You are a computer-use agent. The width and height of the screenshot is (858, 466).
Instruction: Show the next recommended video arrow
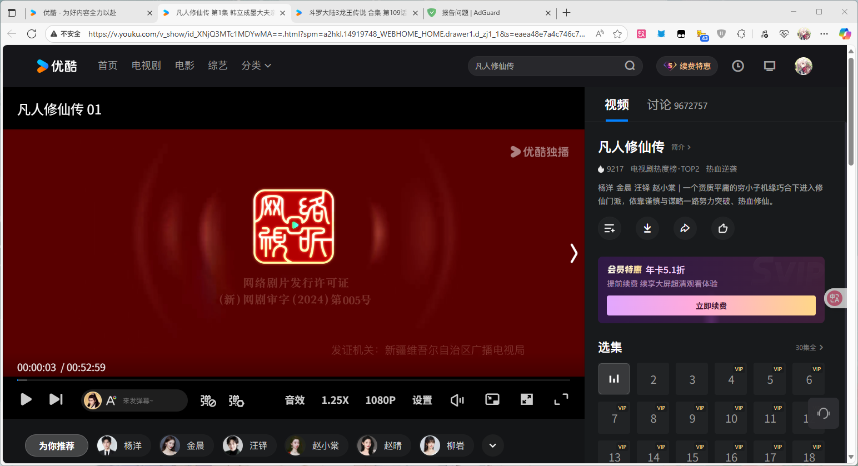coord(574,253)
